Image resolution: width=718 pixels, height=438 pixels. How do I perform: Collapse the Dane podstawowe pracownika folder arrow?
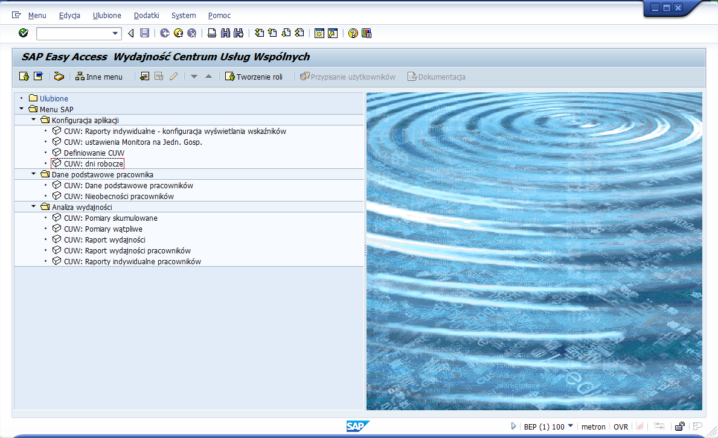pyautogui.click(x=33, y=174)
